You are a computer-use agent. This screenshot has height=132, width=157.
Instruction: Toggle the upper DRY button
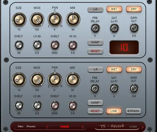click(134, 9)
